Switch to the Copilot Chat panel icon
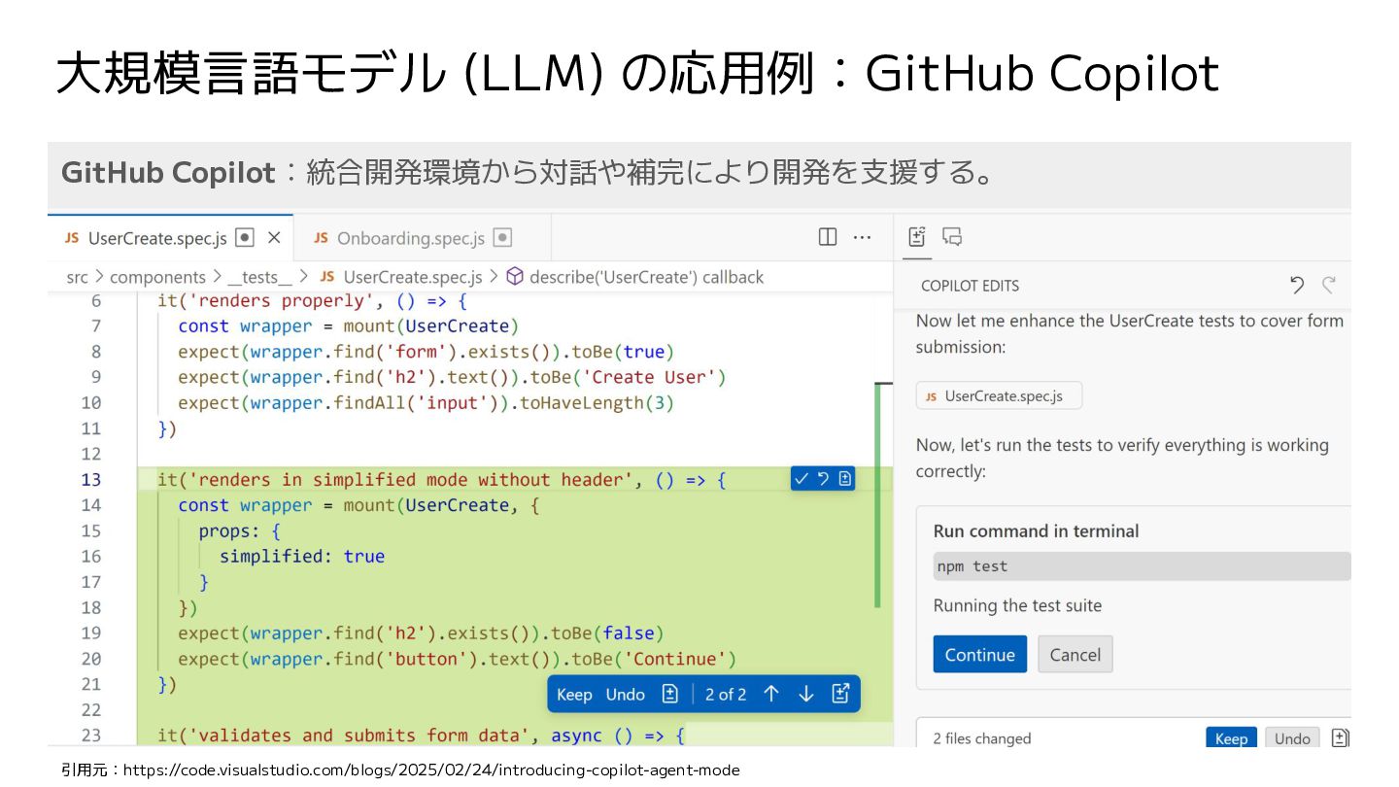The image size is (1399, 787). click(x=952, y=237)
